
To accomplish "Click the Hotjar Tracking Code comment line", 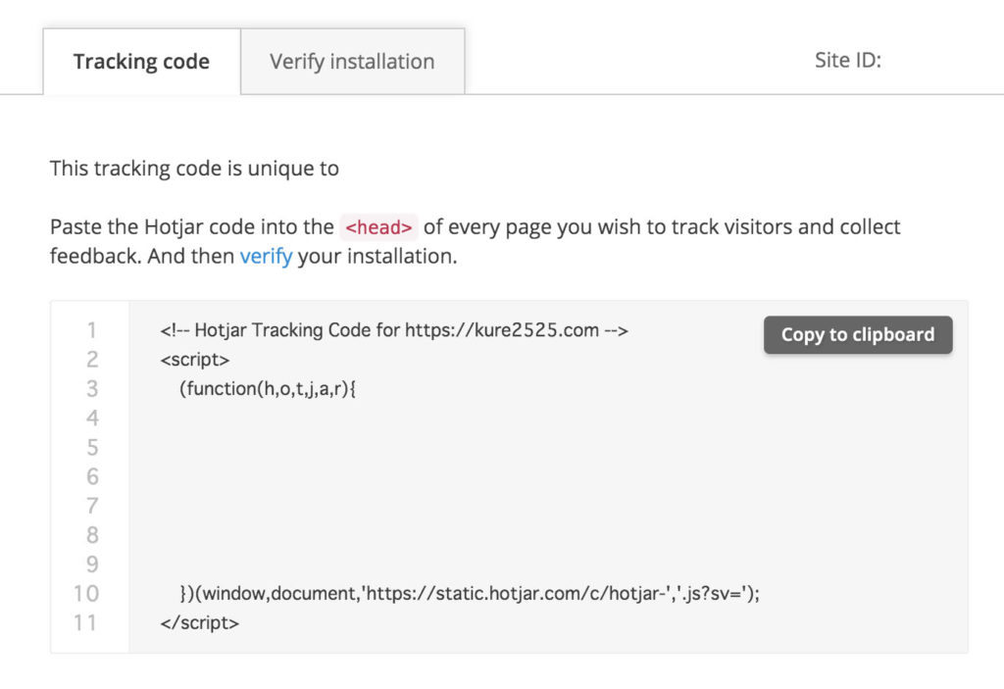I will click(x=394, y=330).
